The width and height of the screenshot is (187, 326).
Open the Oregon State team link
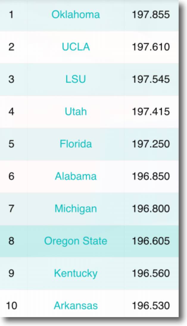coord(76,241)
